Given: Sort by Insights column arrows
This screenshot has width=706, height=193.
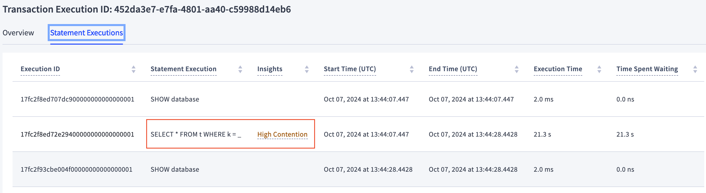Looking at the screenshot, I should tap(307, 69).
